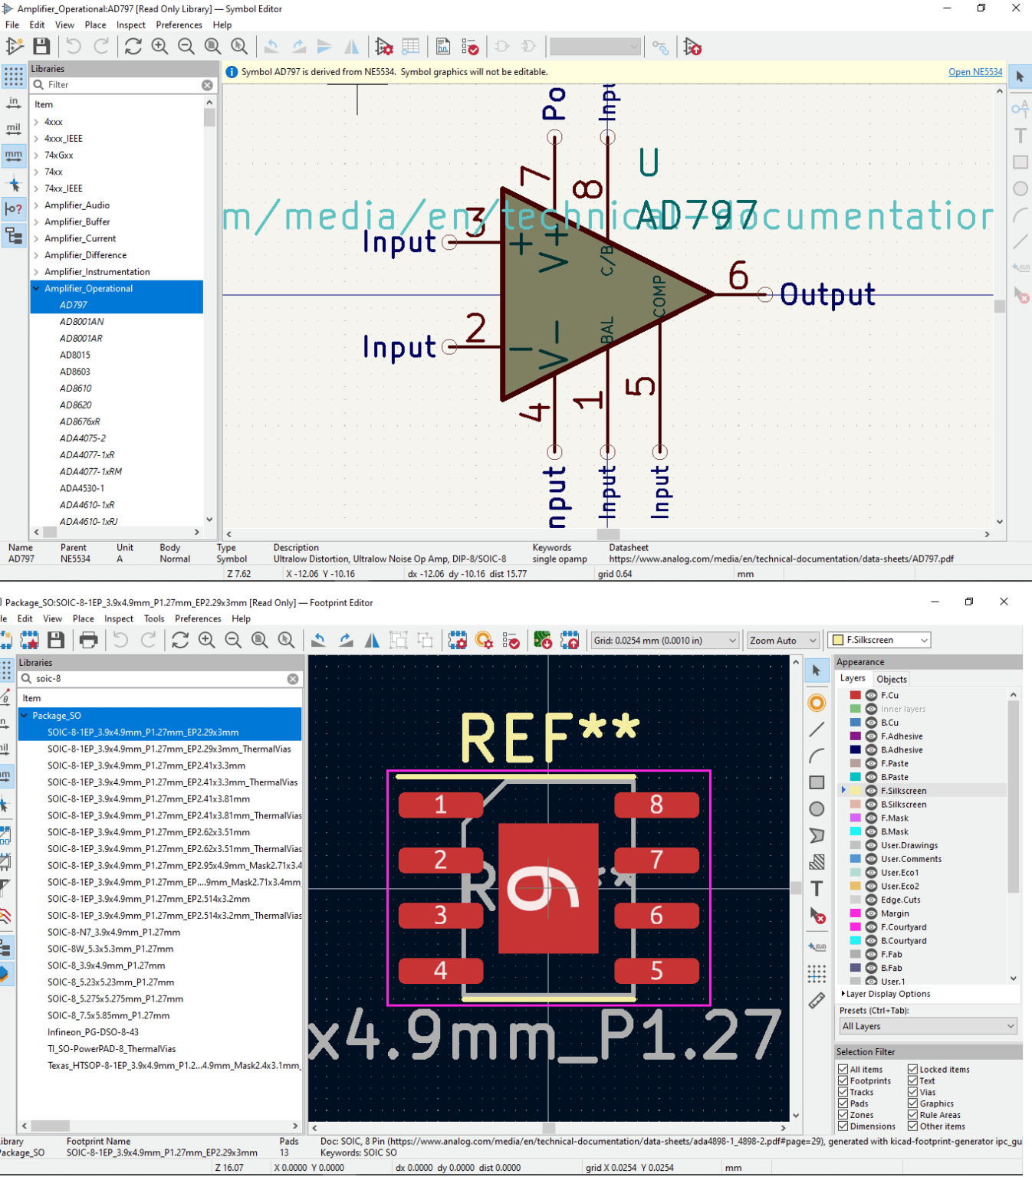
Task: Toggle Locked items in the Selection Filter
Action: coord(913,1070)
